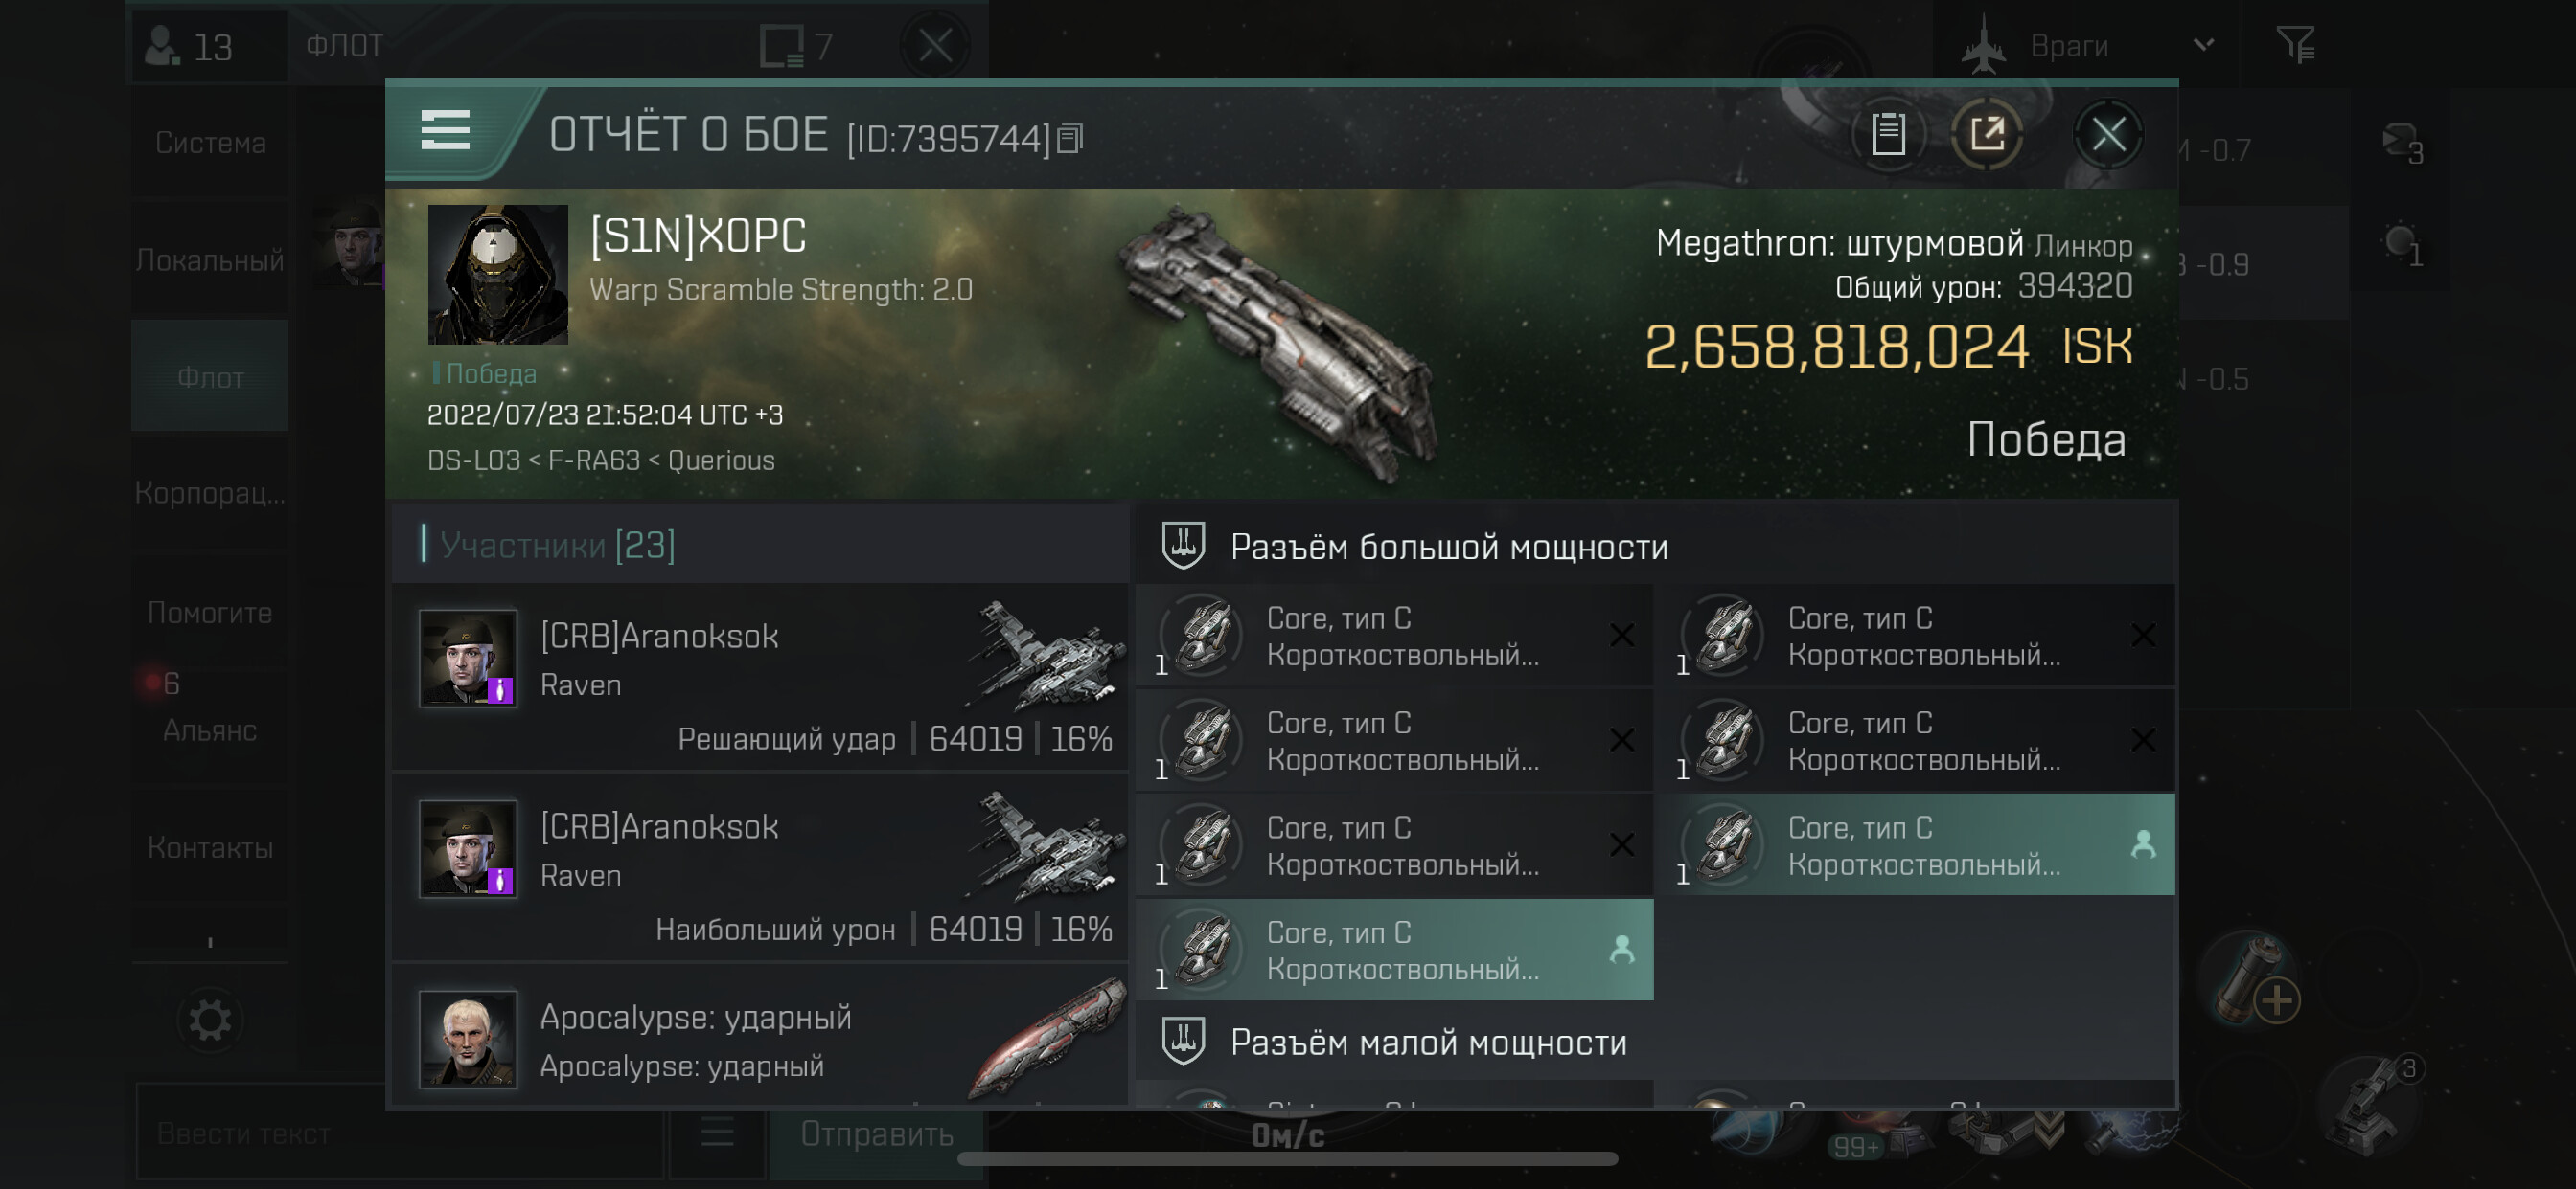Open the Корпорация chat tab
The height and width of the screenshot is (1189, 2576).
pos(209,493)
